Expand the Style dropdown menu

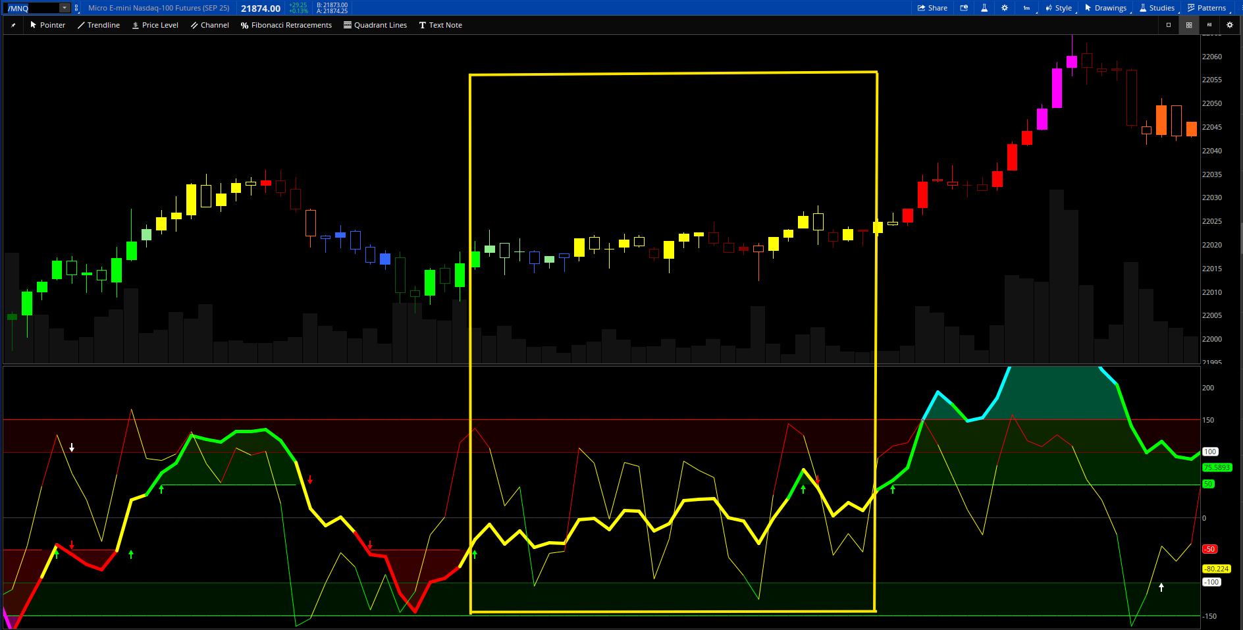tap(1059, 8)
